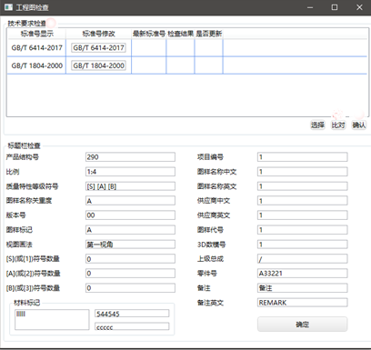Click the 零件号 field showing A33221
Image resolution: width=371 pixels, height=350 pixels.
tap(302, 274)
